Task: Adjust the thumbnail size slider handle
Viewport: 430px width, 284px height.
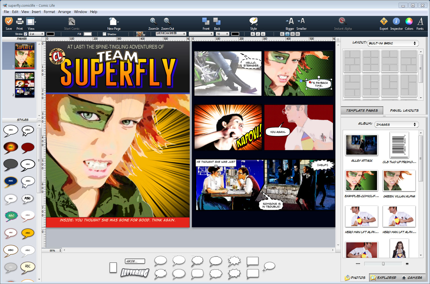Action: tap(383, 264)
